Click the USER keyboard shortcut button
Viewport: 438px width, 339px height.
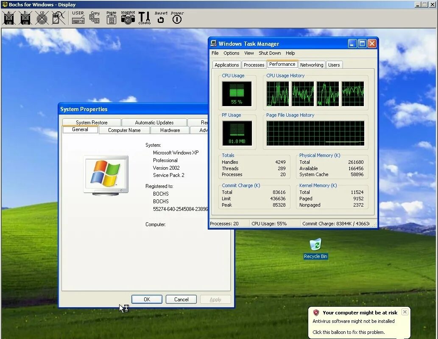pos(78,17)
